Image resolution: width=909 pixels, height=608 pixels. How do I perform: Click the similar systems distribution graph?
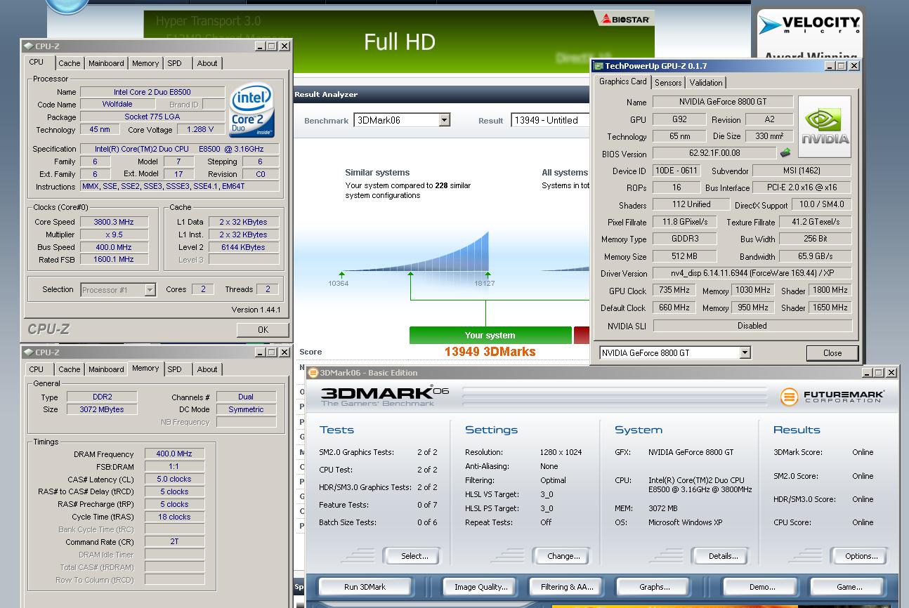pos(414,253)
